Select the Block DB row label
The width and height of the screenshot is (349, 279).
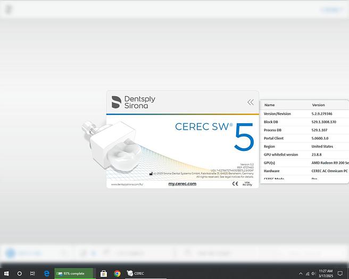click(x=271, y=122)
